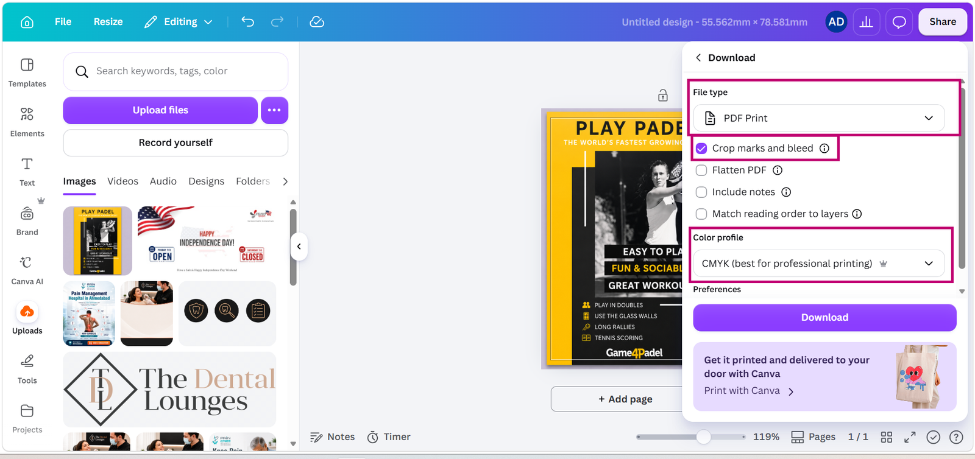
Task: Select the Play Padel poster thumbnail
Action: (x=97, y=241)
